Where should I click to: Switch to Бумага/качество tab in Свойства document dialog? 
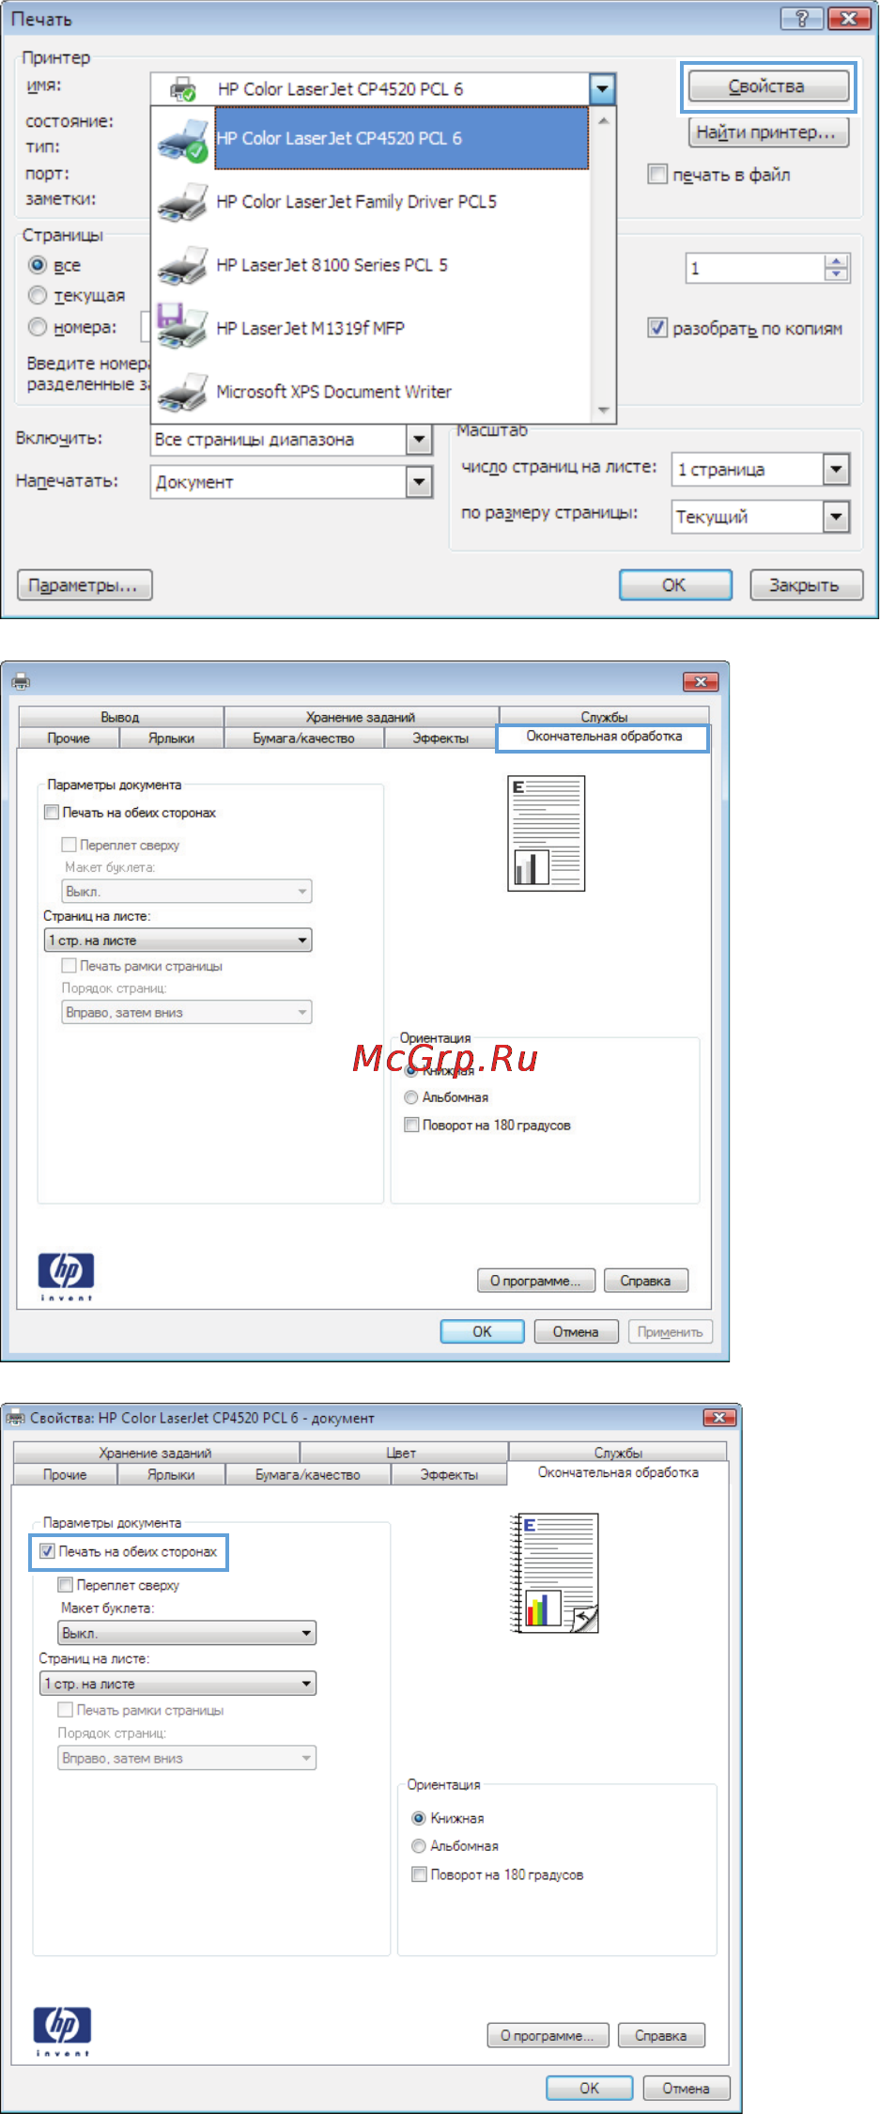click(x=308, y=1475)
